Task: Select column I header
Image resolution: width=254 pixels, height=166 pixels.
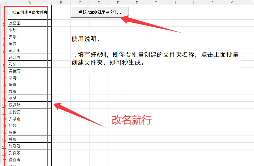Action: [x=193, y=3]
